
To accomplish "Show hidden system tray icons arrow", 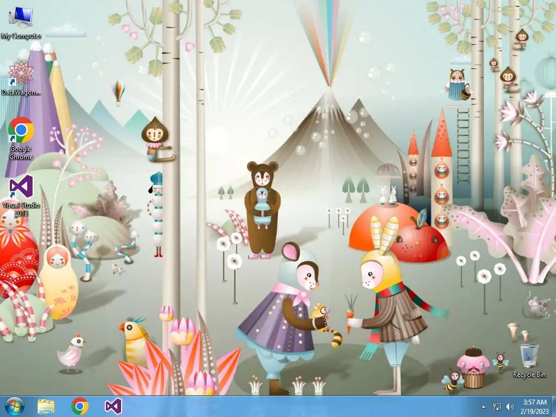I will (483, 407).
